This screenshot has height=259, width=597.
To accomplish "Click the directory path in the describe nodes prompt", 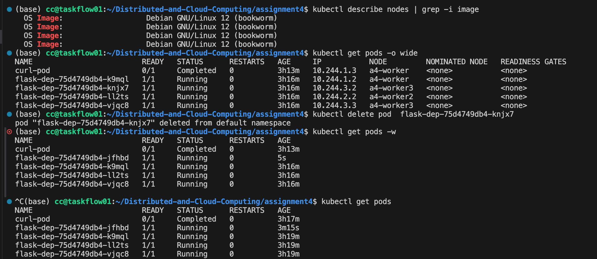I will pyautogui.click(x=205, y=9).
